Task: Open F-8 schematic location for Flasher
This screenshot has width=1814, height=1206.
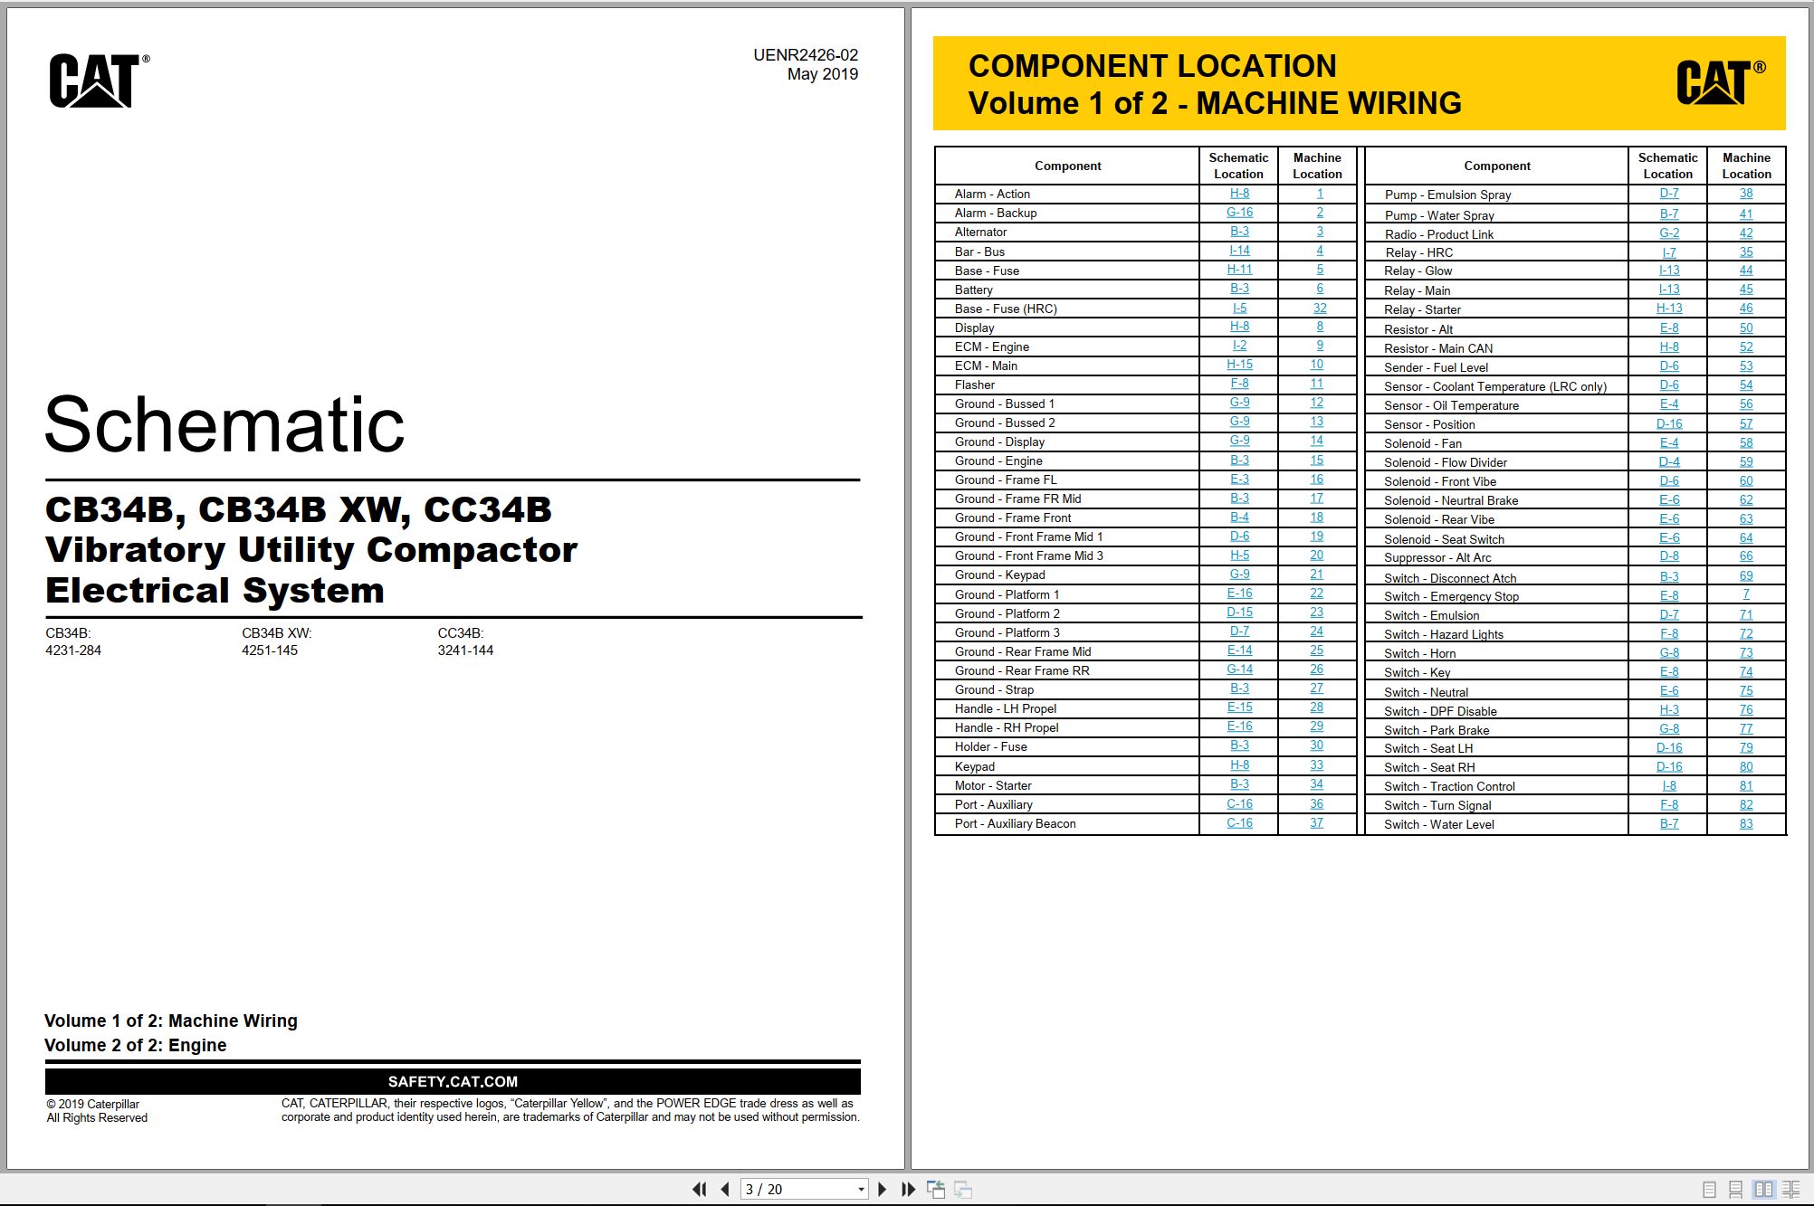Action: tap(1239, 384)
